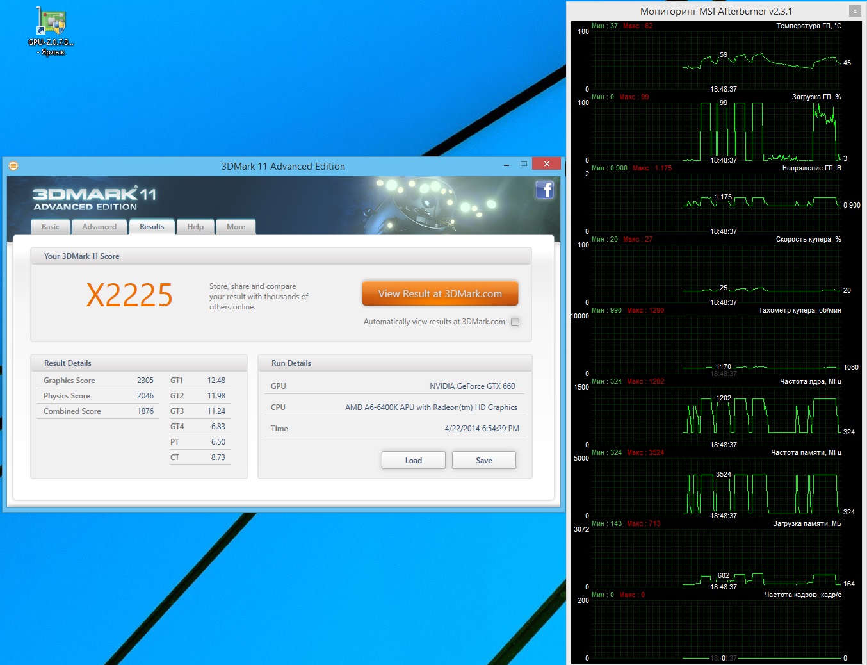
Task: Click the Тахометр кулера, об/мин label
Action: click(x=800, y=311)
